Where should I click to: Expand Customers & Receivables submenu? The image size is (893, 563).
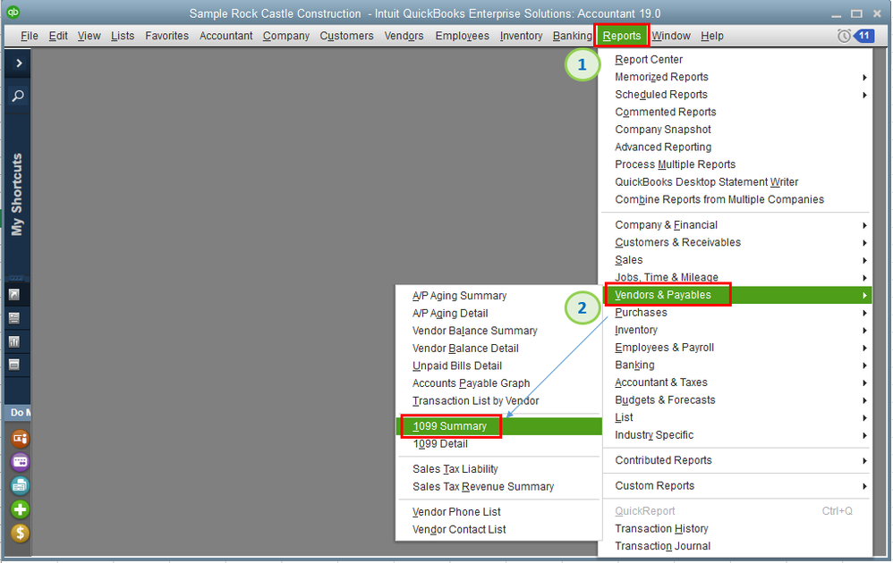pos(736,242)
